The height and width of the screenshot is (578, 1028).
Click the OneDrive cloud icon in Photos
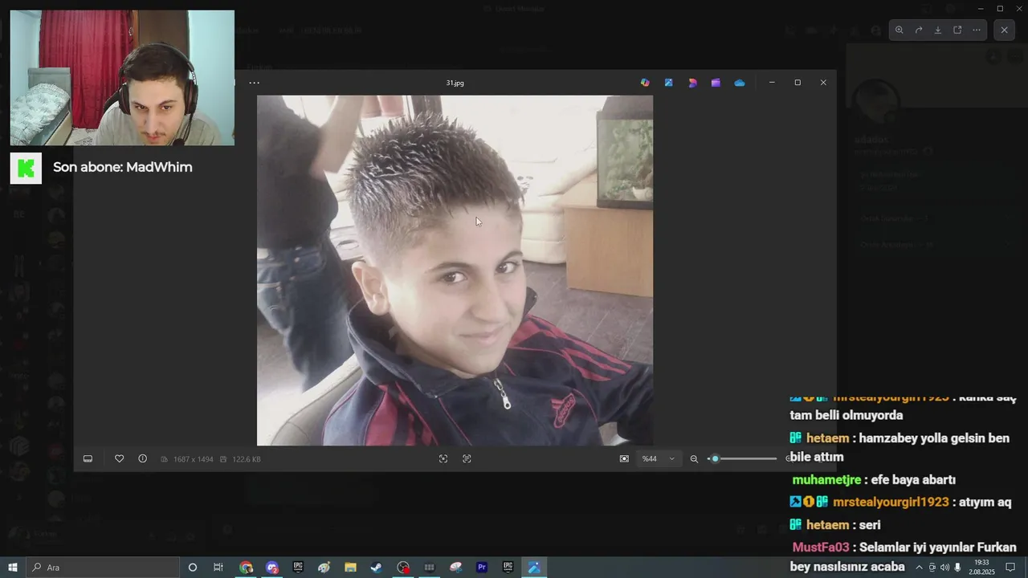click(740, 83)
